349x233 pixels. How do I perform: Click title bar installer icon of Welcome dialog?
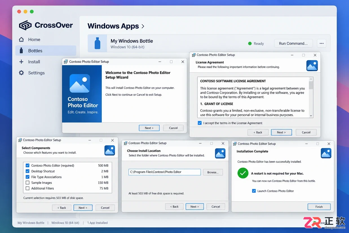click(66, 62)
